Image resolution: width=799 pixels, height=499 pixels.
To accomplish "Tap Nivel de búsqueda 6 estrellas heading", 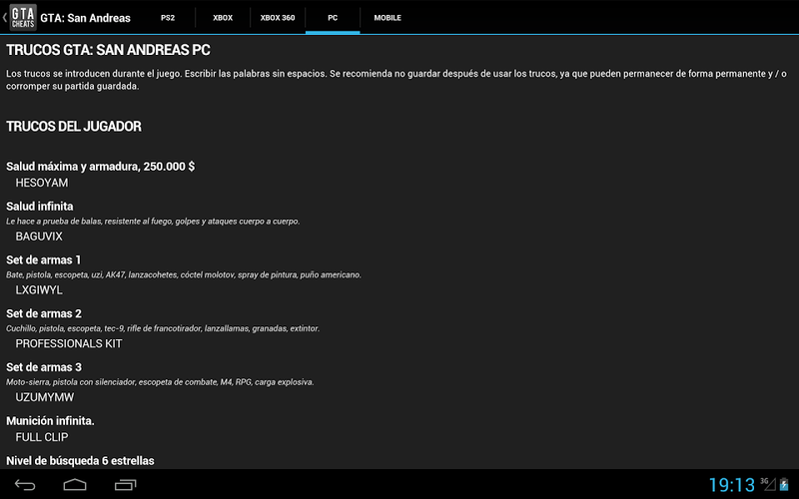I will pyautogui.click(x=80, y=461).
